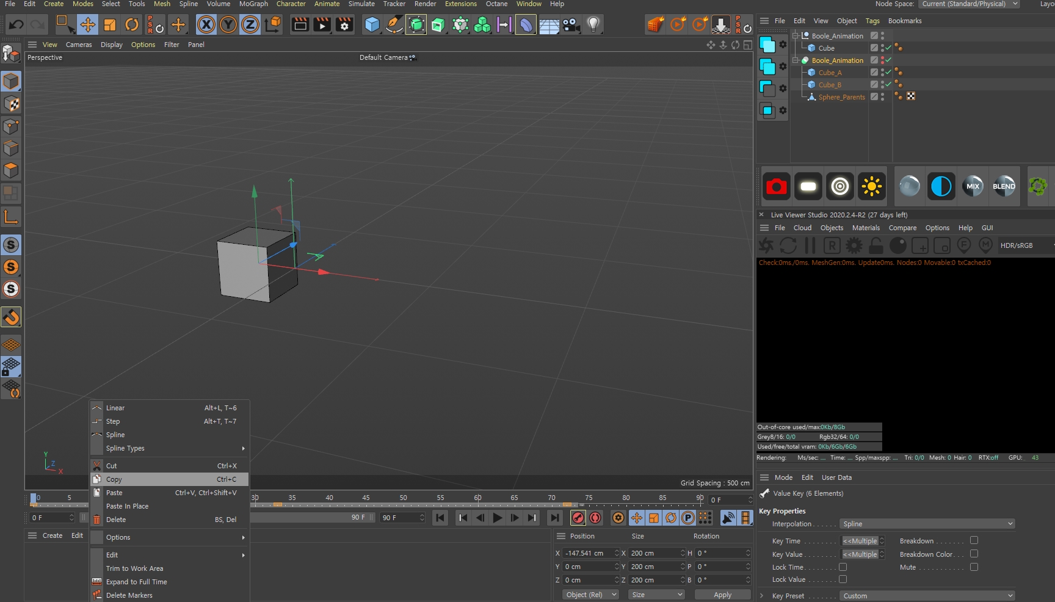This screenshot has height=602, width=1055.
Task: Select Paste In Place menu entry
Action: [169, 506]
